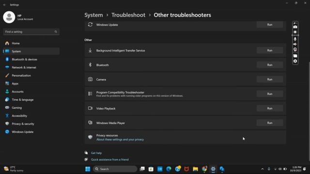Run the Background Intelligent Transfer Service troubleshooter
This screenshot has height=174, width=310.
pyautogui.click(x=270, y=50)
